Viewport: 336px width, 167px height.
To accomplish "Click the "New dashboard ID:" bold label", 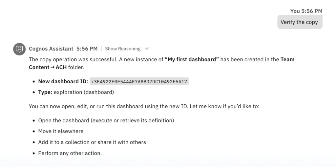I will pyautogui.click(x=63, y=81).
